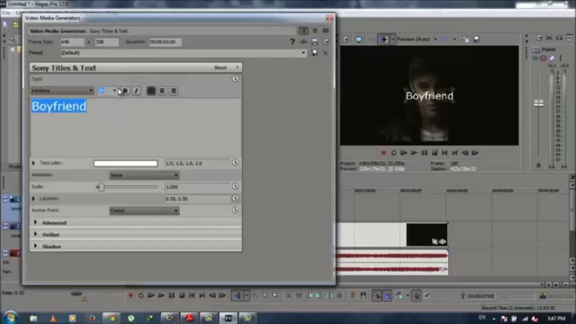Click the Chrome icon on the taskbar
The width and height of the screenshot is (576, 324).
click(x=111, y=318)
